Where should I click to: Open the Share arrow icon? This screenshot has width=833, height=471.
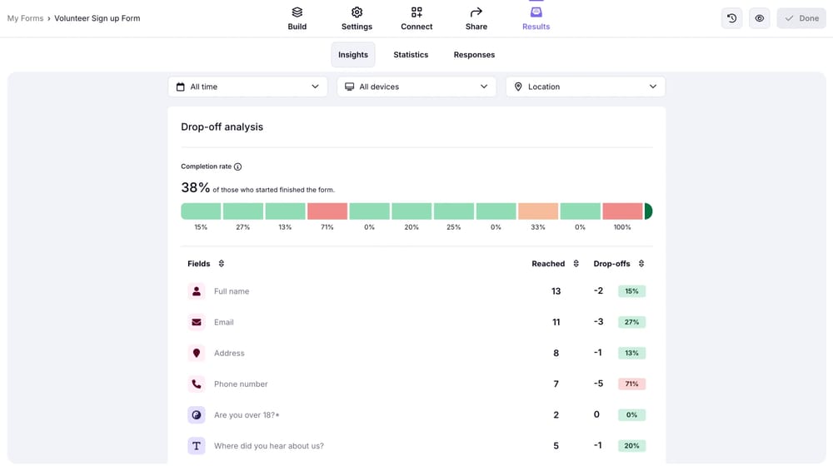[x=476, y=12]
